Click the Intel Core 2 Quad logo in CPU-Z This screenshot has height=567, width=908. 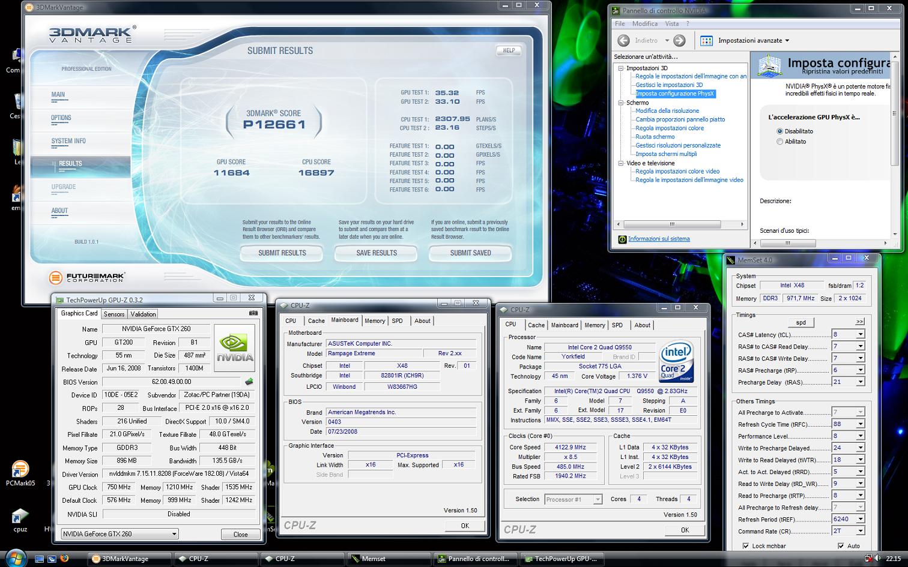(677, 361)
